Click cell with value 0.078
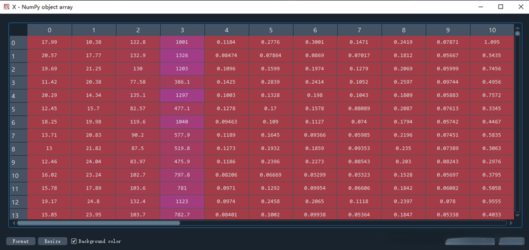The width and height of the screenshot is (529, 250). click(448, 201)
